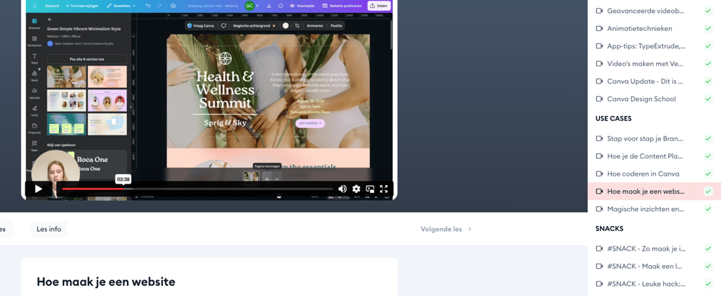Screen dimensions: 721x296
Task: Click the Delen button in the video's Canva editor
Action: point(379,6)
